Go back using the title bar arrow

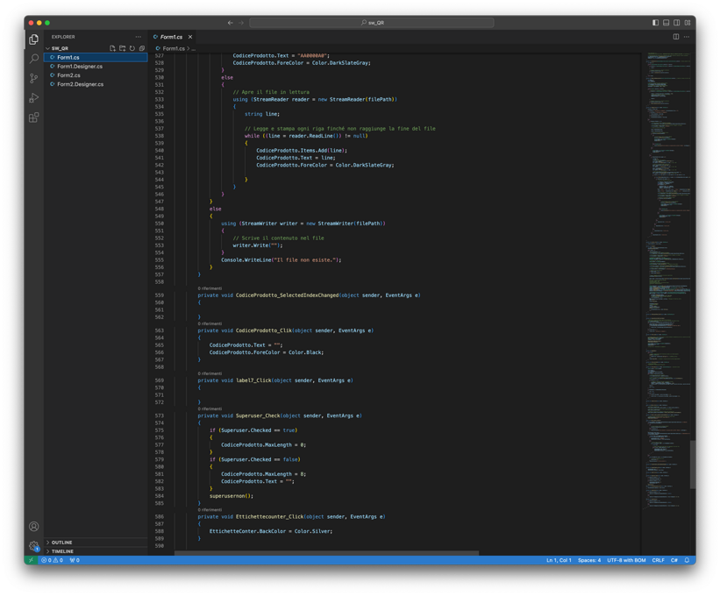pos(230,23)
